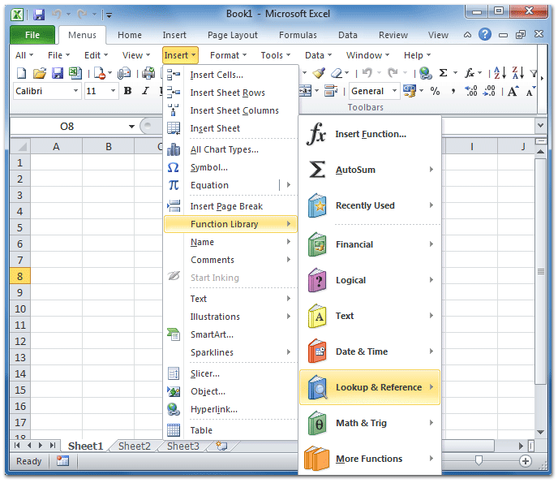This screenshot has width=558, height=483.
Task: Choose Symbol... from Insert menu
Action: 230,167
